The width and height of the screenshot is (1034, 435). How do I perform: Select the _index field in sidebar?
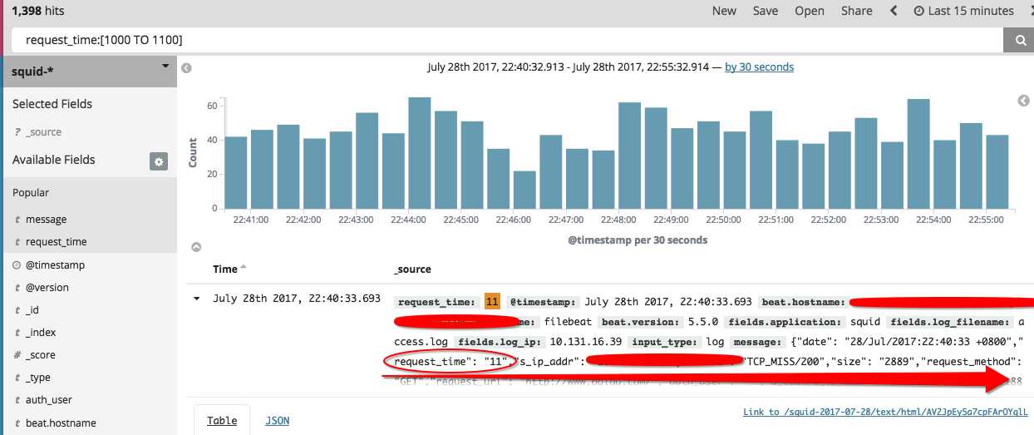[41, 332]
